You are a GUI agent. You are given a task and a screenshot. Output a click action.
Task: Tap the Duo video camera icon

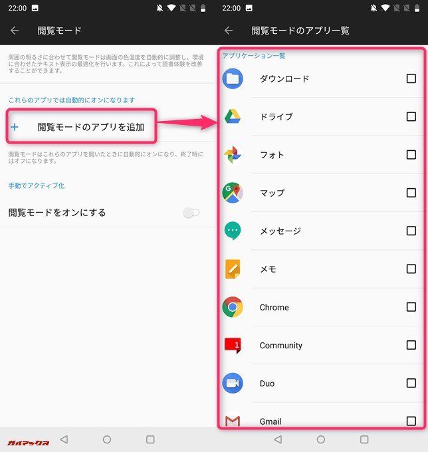(232, 384)
